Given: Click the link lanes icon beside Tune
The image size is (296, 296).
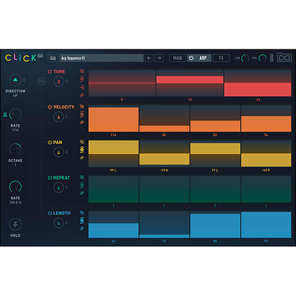Looking at the screenshot, I should click(x=41, y=82).
